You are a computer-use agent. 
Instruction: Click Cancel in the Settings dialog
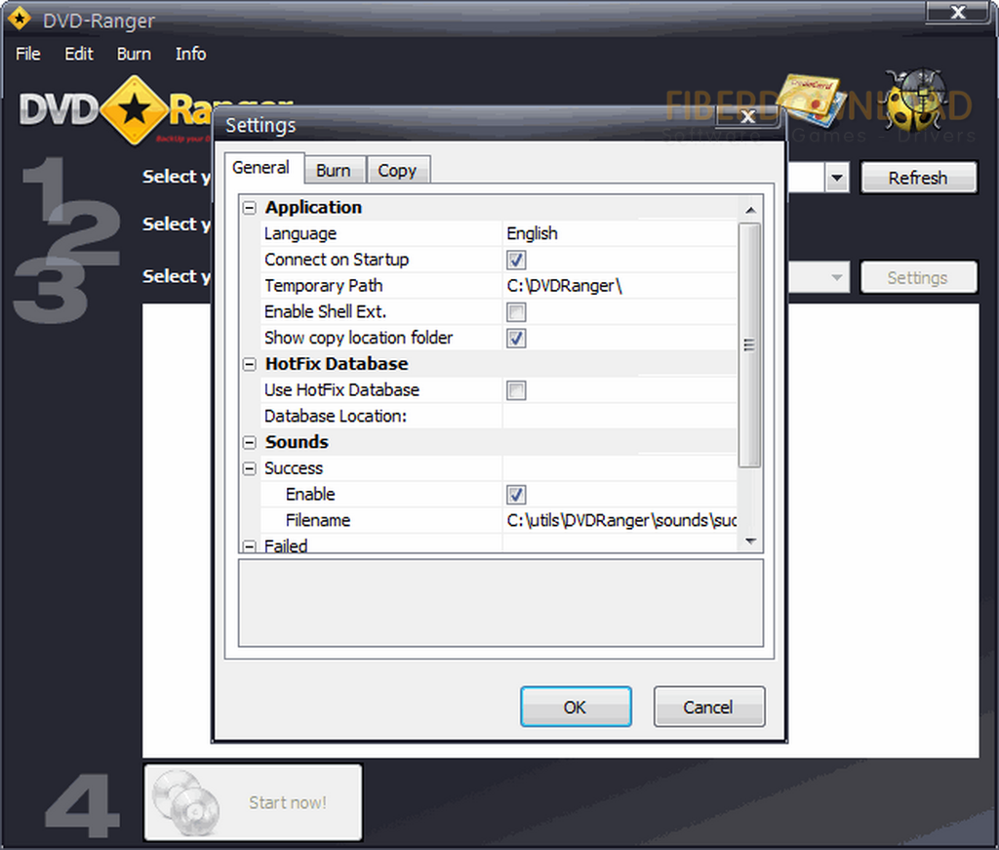coord(708,707)
